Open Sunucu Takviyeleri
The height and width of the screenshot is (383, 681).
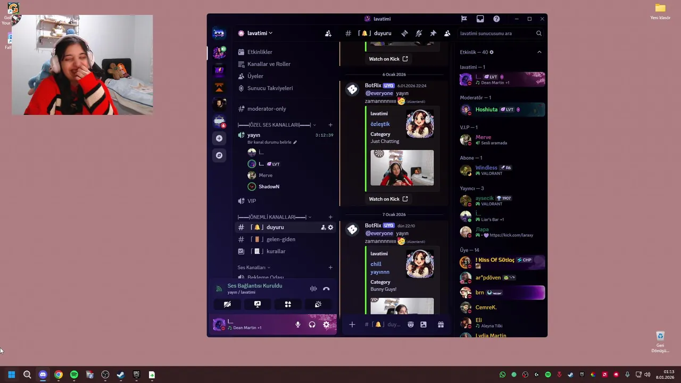[x=286, y=88]
